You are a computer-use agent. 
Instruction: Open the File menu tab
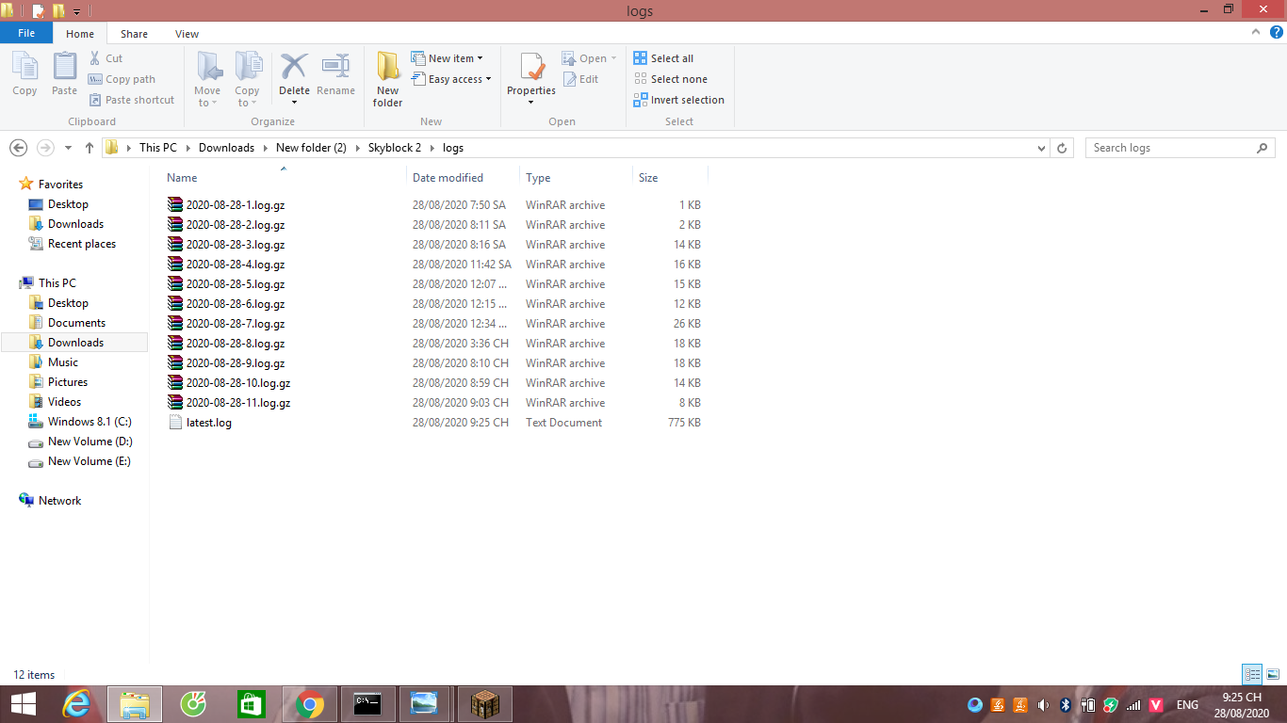26,33
